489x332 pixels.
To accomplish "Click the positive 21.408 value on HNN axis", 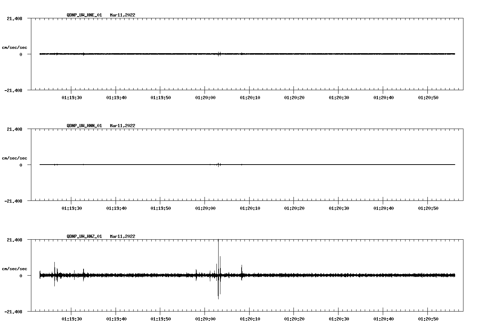I will (14, 129).
